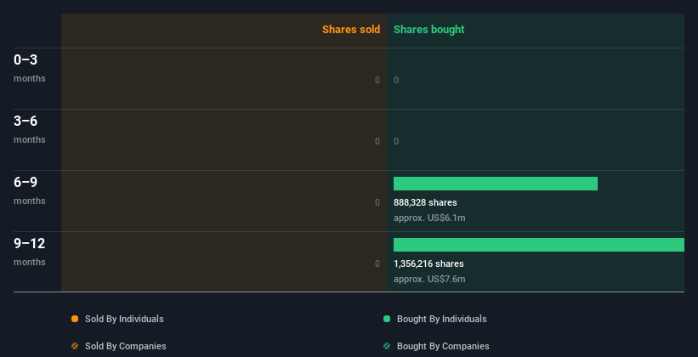Select the green 9–12 months bought bar
This screenshot has width=698, height=357.
[539, 245]
